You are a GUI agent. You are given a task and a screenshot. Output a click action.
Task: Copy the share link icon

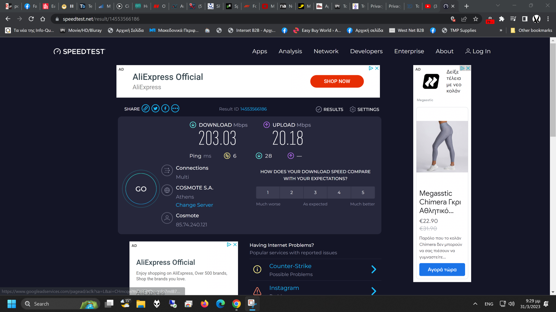pos(146,109)
